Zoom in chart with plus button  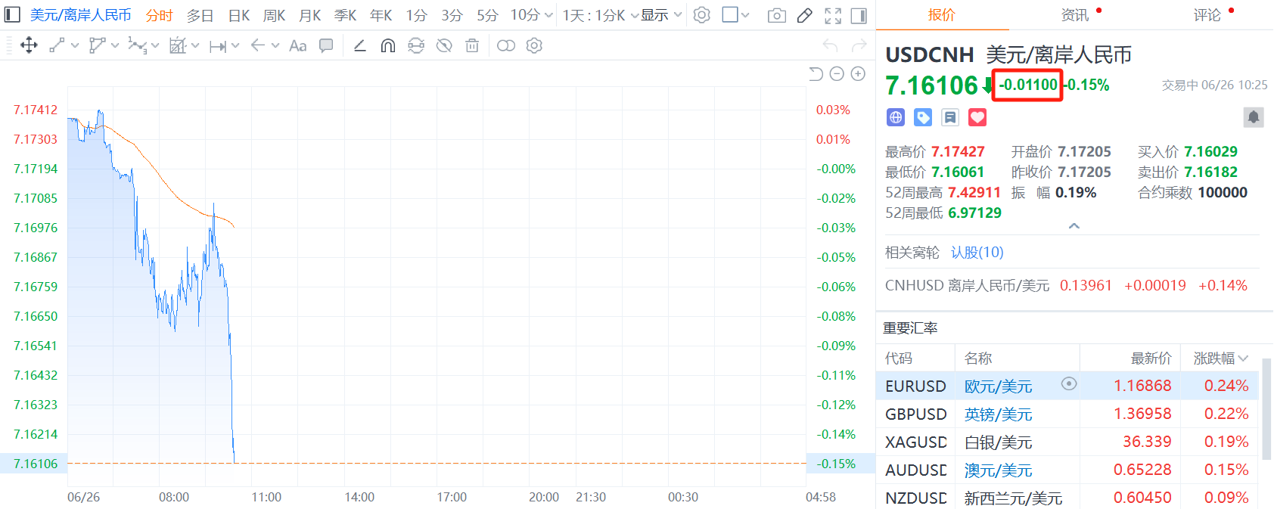(858, 73)
